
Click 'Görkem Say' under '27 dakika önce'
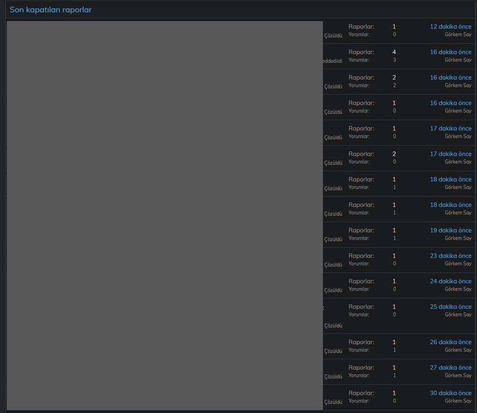coord(458,375)
